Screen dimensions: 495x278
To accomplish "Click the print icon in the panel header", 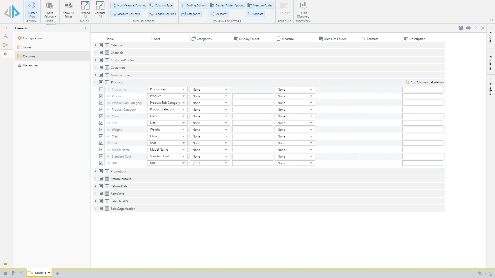I will 468,28.
